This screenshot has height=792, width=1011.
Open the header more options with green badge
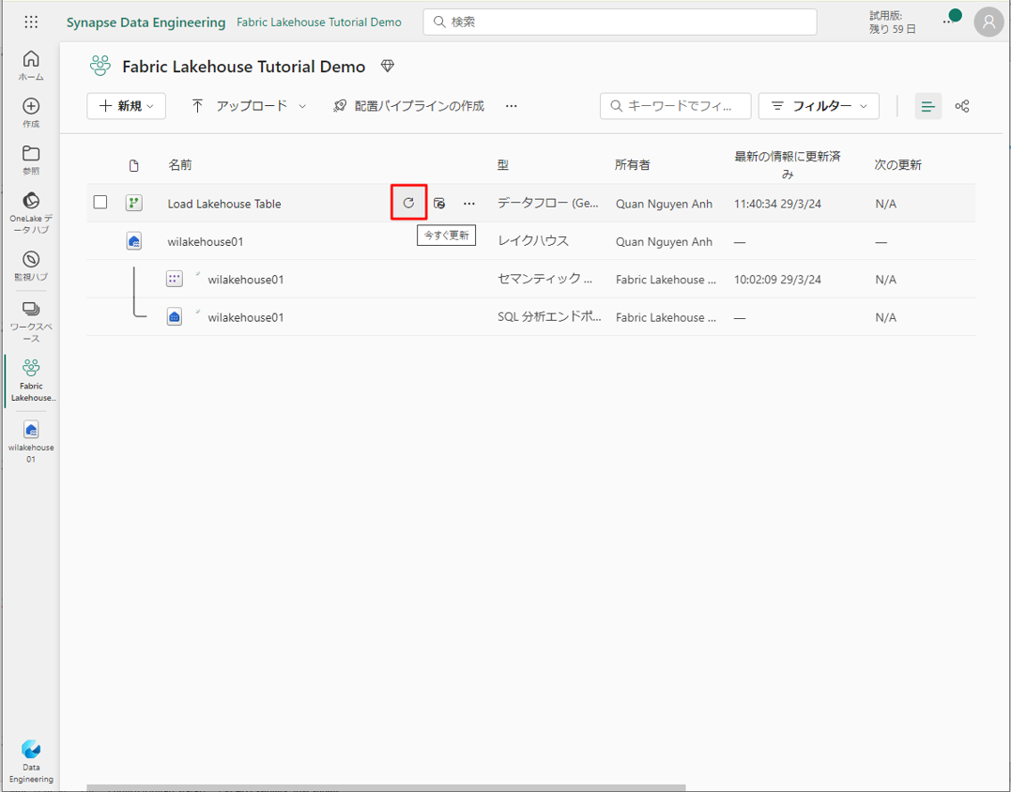pos(952,20)
